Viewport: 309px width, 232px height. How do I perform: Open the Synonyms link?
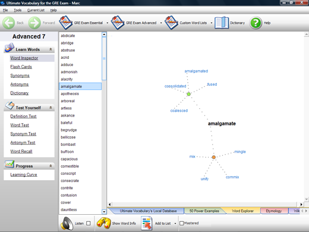point(20,76)
